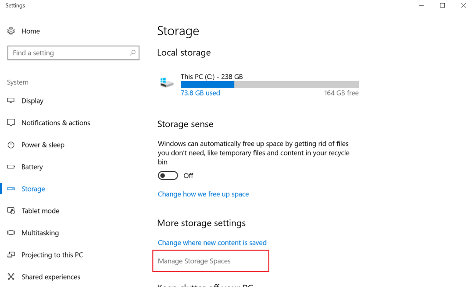
Task: Click the Multitasking icon
Action: click(x=11, y=233)
